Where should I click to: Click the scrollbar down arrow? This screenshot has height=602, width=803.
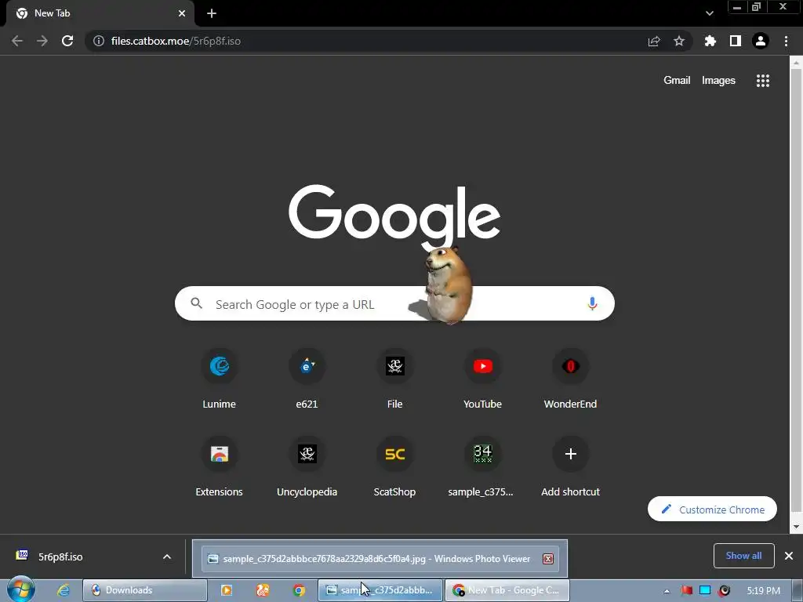(x=796, y=526)
